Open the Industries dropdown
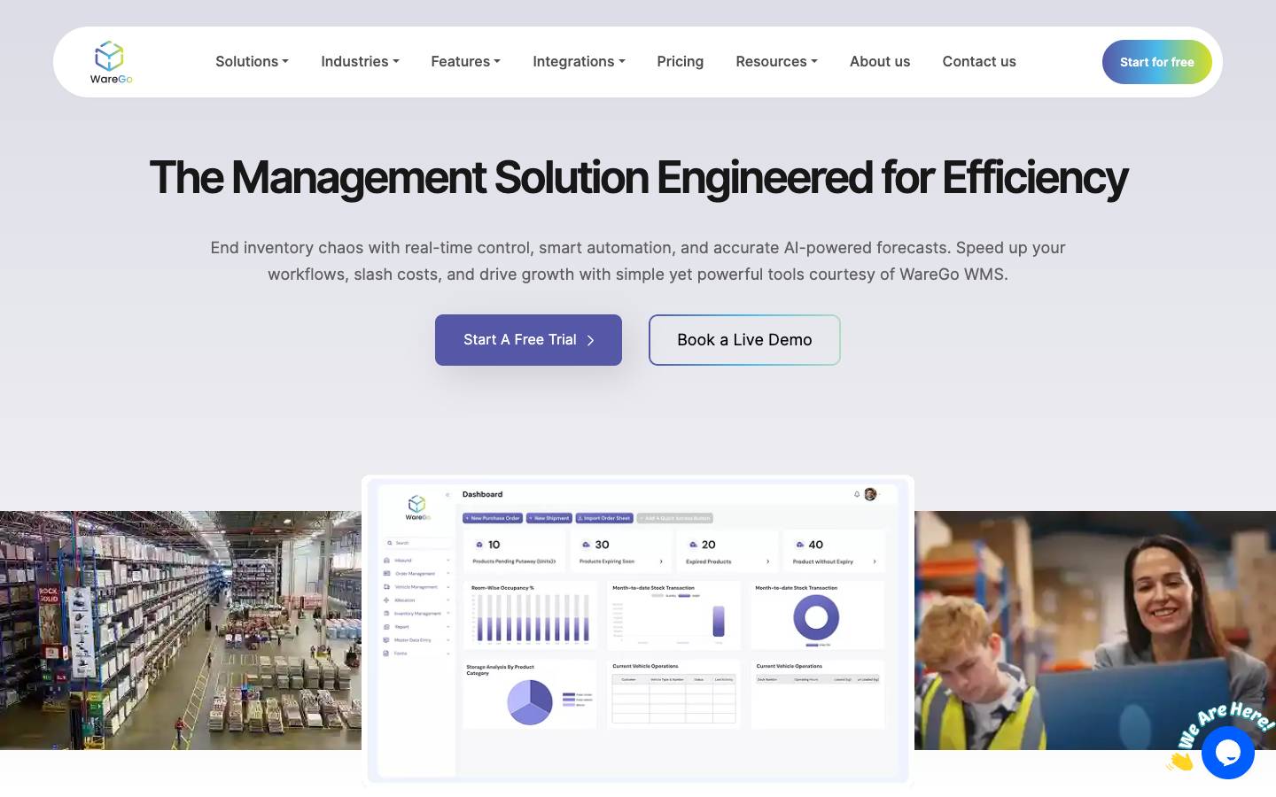The height and width of the screenshot is (797, 1276). [x=360, y=62]
